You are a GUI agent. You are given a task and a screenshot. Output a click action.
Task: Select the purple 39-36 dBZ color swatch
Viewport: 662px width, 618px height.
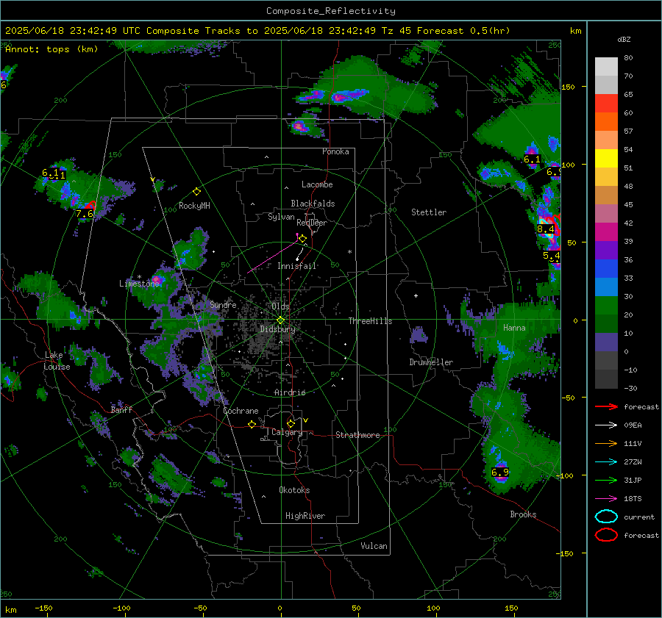606,250
